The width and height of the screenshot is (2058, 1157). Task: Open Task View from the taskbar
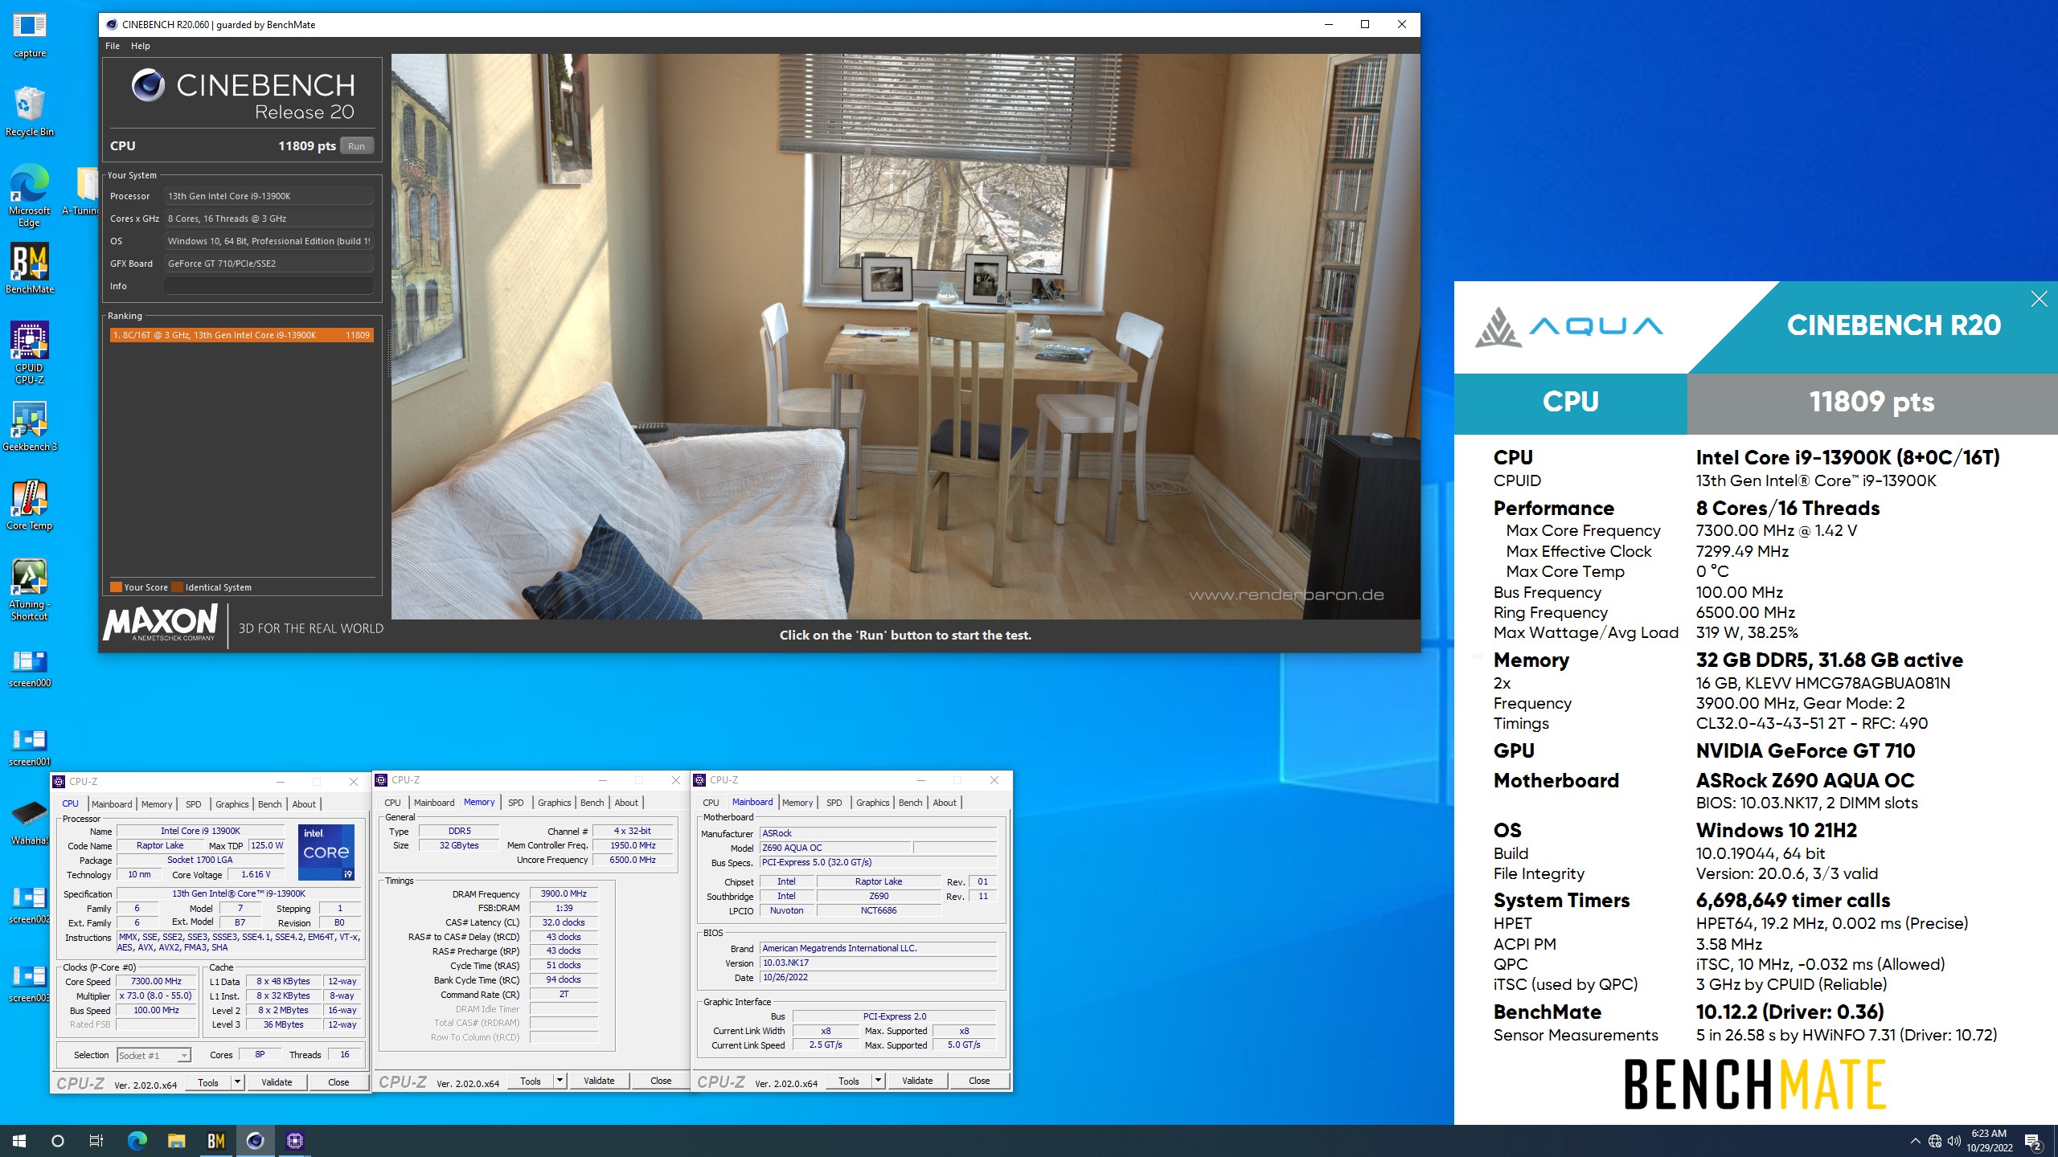[x=96, y=1141]
